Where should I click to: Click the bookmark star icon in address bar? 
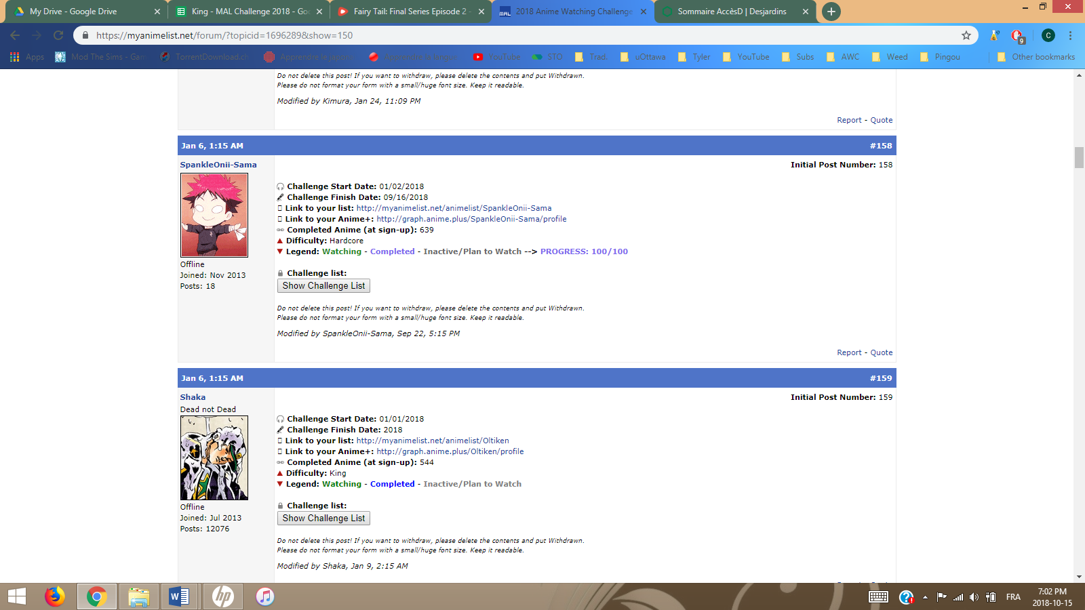pyautogui.click(x=966, y=35)
